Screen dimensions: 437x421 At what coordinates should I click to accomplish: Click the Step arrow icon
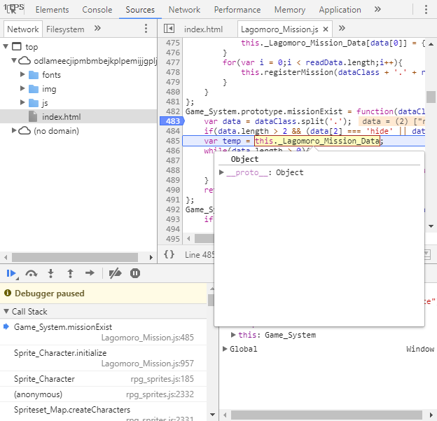pyautogui.click(x=90, y=273)
